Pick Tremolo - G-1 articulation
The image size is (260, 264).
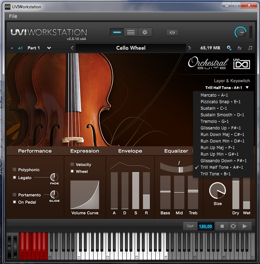click(x=223, y=121)
